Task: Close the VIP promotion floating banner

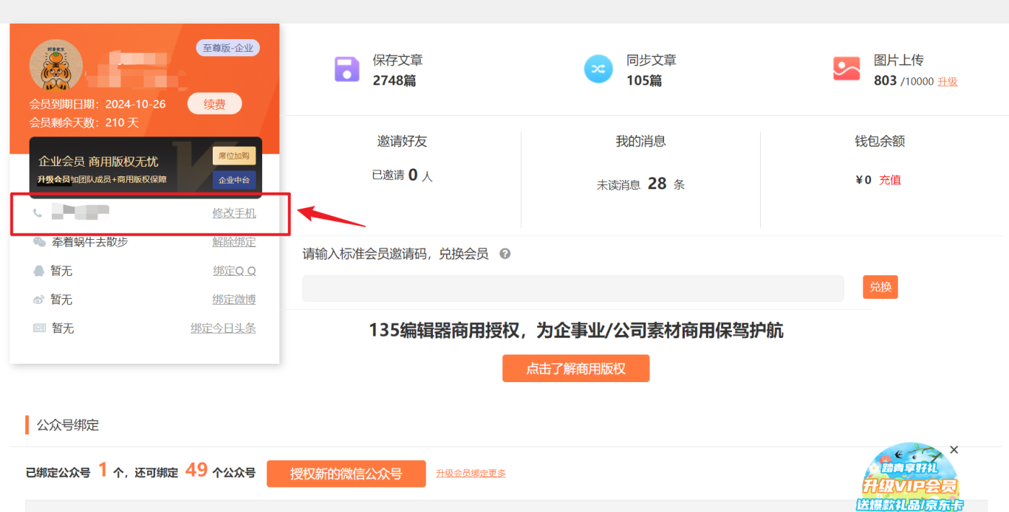Action: [x=954, y=450]
